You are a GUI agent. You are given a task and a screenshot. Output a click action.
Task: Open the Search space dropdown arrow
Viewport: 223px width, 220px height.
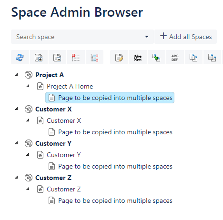147,37
